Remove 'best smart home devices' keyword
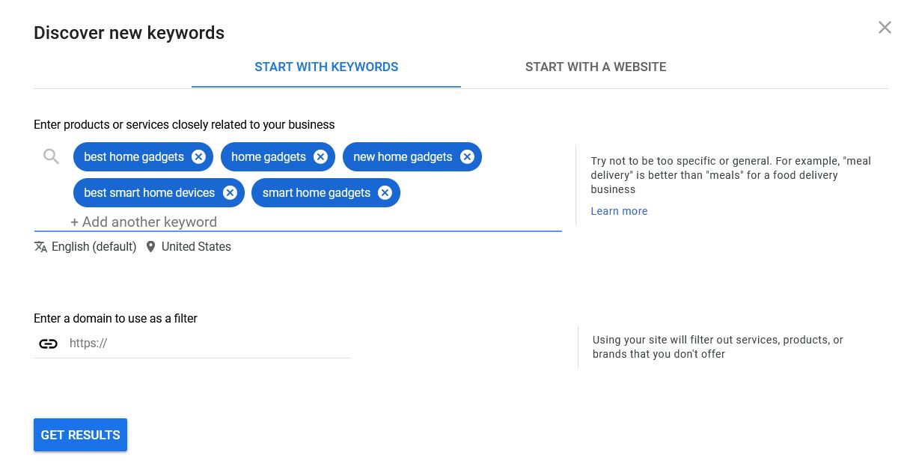The height and width of the screenshot is (464, 916). tap(230, 192)
